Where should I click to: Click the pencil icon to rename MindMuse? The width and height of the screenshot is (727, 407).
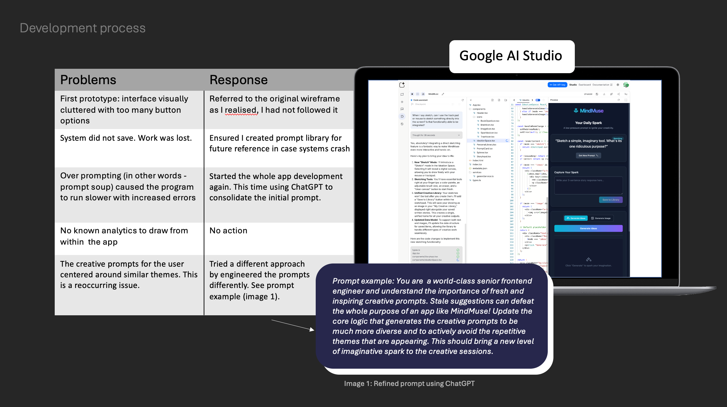pyautogui.click(x=443, y=94)
